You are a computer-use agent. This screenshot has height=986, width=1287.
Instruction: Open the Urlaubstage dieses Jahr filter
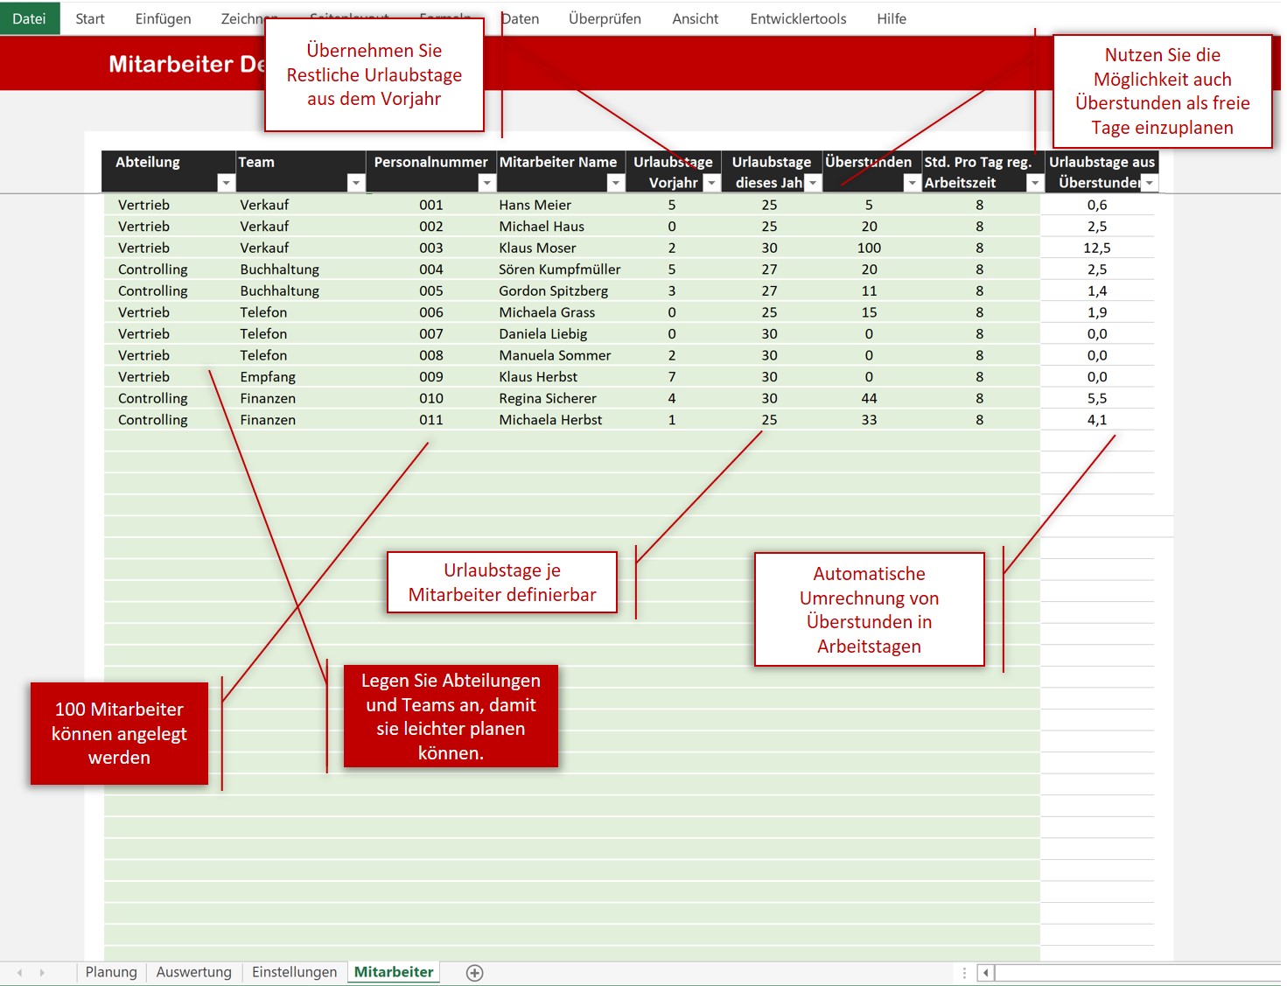(x=813, y=183)
